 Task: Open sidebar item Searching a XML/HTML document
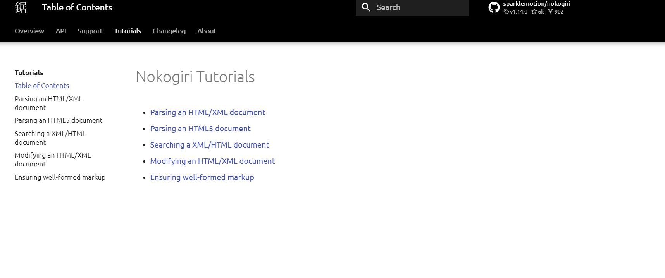click(x=50, y=138)
